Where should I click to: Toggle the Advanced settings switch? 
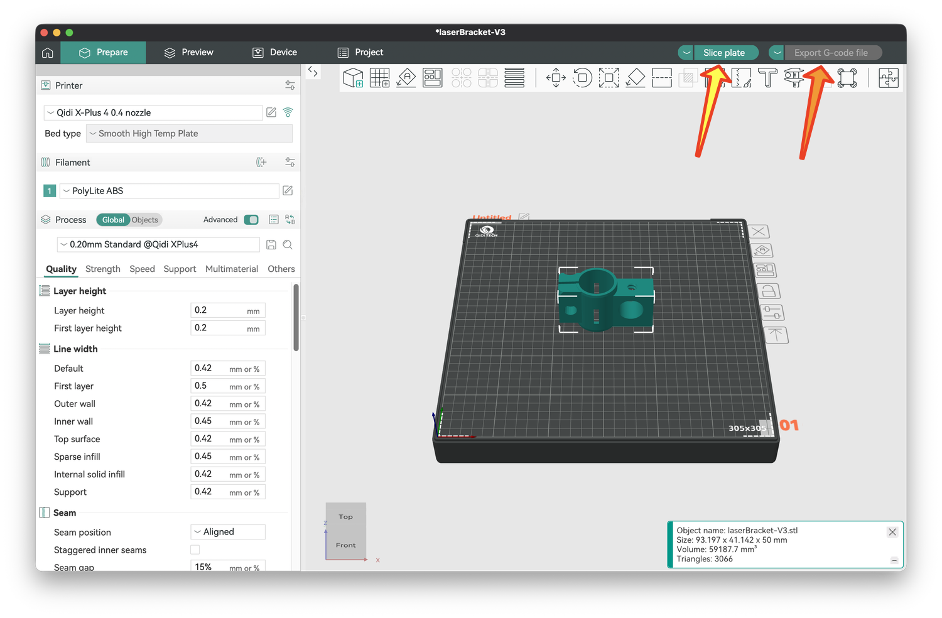pyautogui.click(x=251, y=220)
